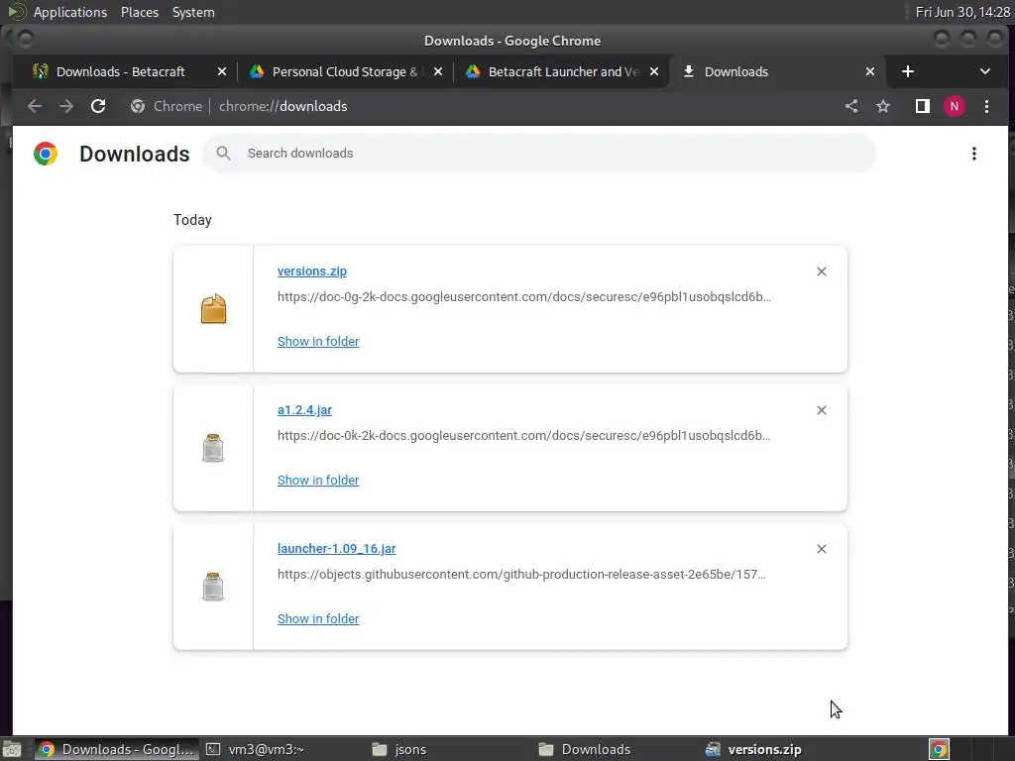Open the Downloads page more actions menu

pos(973,154)
